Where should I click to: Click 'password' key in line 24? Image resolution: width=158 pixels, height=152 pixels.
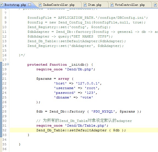tap(65, 93)
